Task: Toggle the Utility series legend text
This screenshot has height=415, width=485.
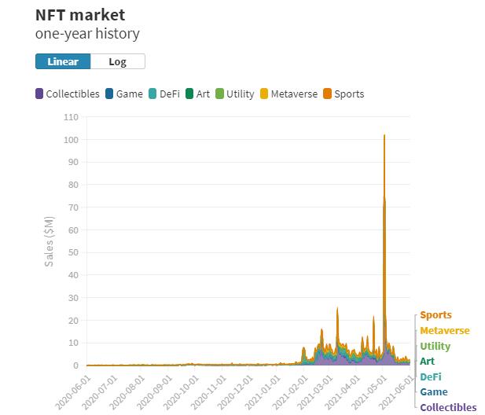Action: (x=240, y=94)
